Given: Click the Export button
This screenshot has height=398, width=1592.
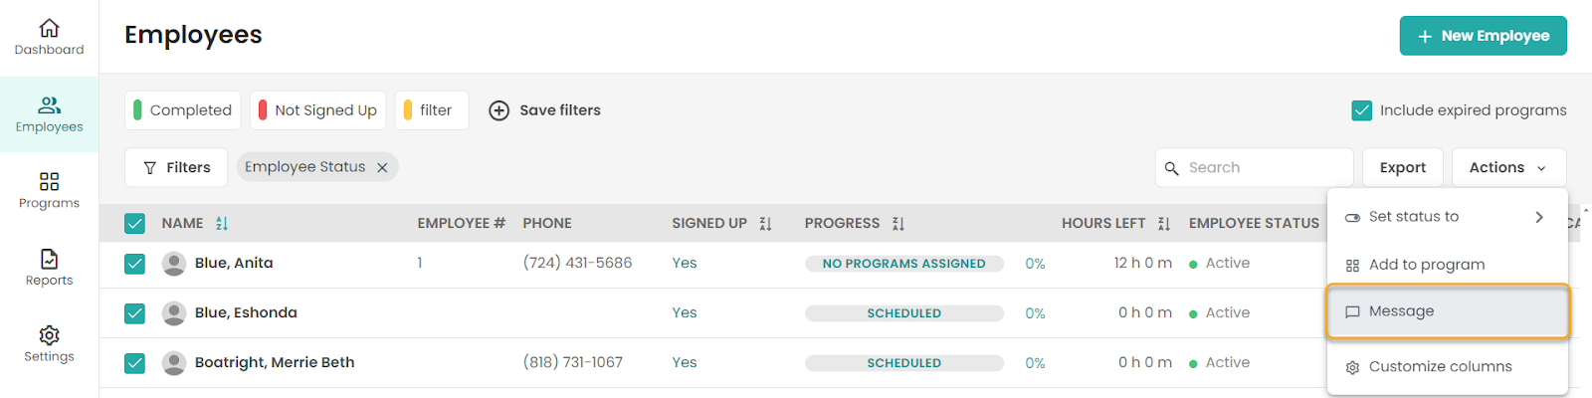Looking at the screenshot, I should pyautogui.click(x=1403, y=167).
